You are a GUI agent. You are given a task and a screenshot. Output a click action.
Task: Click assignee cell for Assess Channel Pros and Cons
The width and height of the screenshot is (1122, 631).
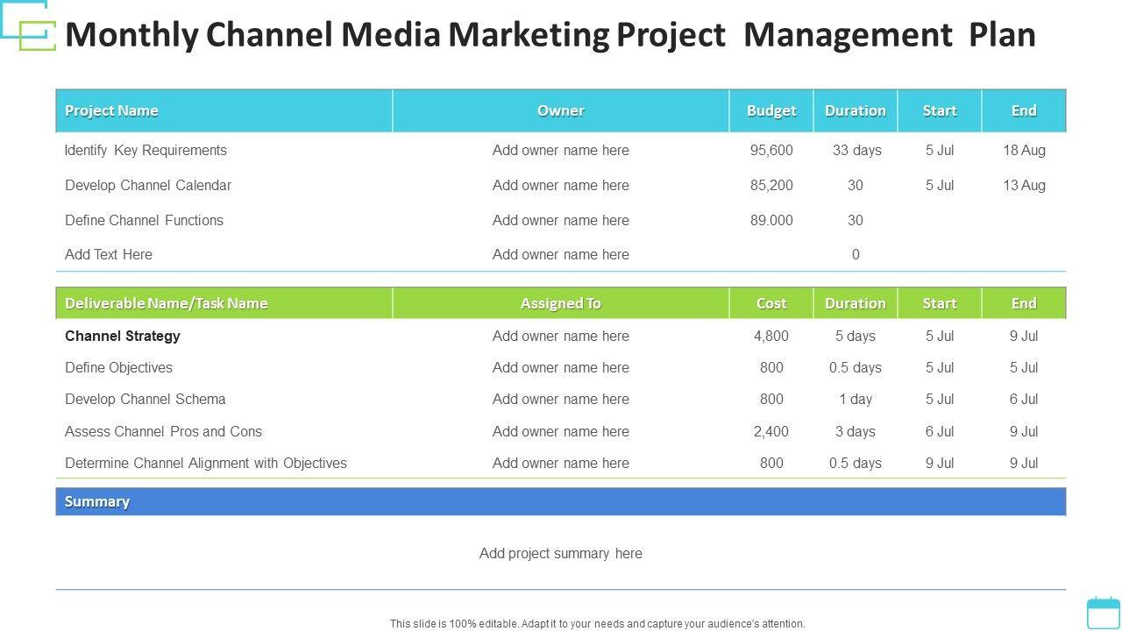pyautogui.click(x=561, y=431)
